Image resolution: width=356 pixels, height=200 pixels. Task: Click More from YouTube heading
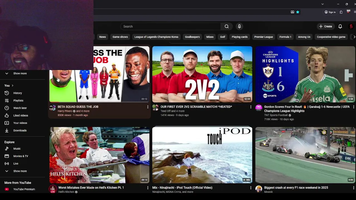click(18, 183)
